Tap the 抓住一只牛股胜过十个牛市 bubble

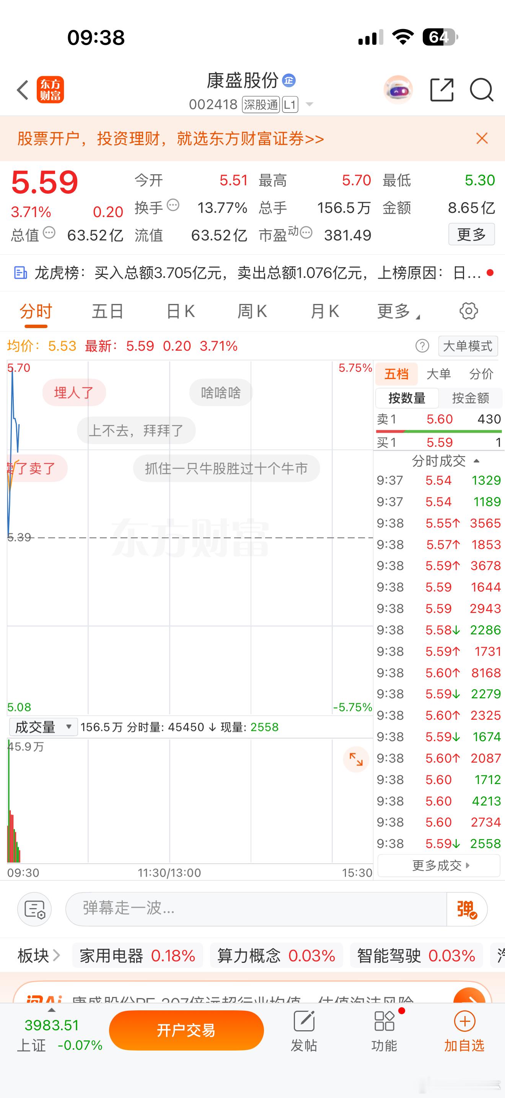pyautogui.click(x=226, y=468)
